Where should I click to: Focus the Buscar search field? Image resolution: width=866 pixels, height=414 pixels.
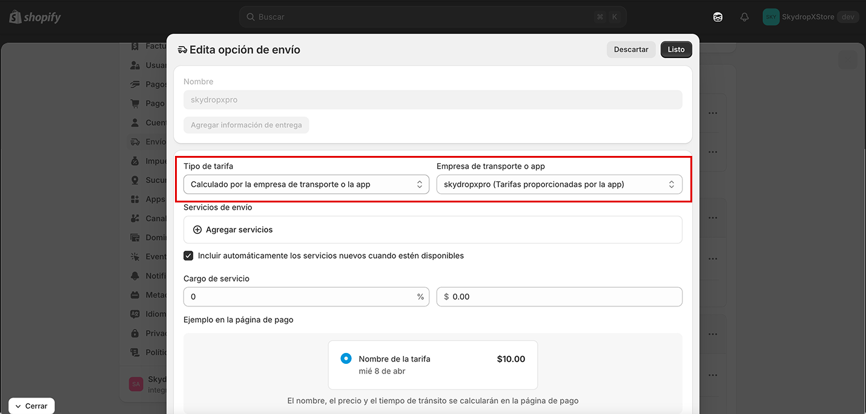click(433, 17)
